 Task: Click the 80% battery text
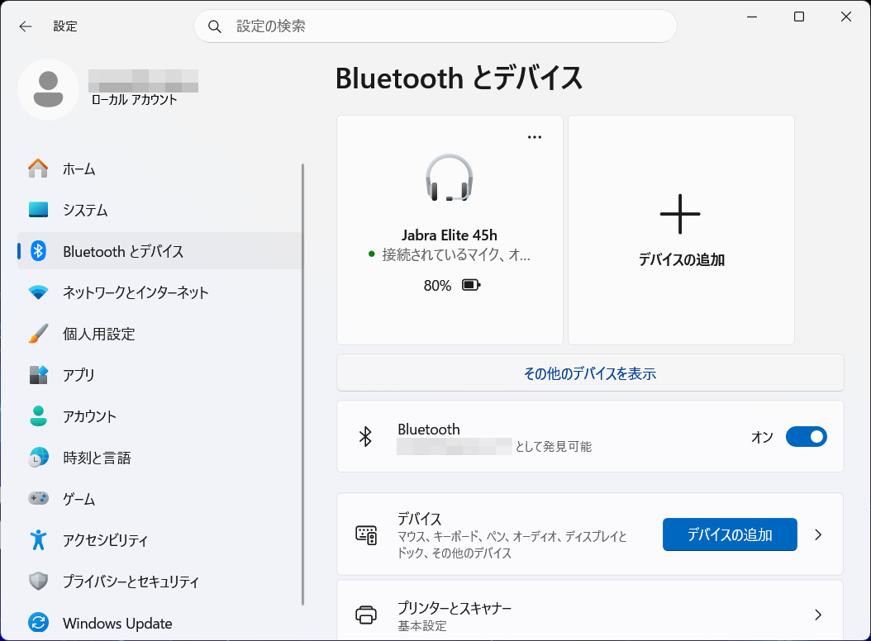pos(437,286)
